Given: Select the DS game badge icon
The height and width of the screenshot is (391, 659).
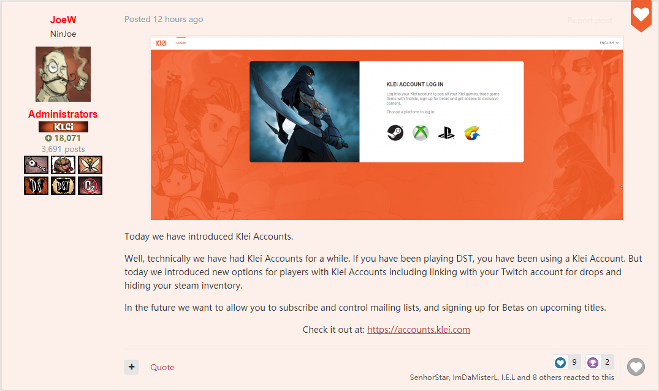Looking at the screenshot, I should coord(36,186).
